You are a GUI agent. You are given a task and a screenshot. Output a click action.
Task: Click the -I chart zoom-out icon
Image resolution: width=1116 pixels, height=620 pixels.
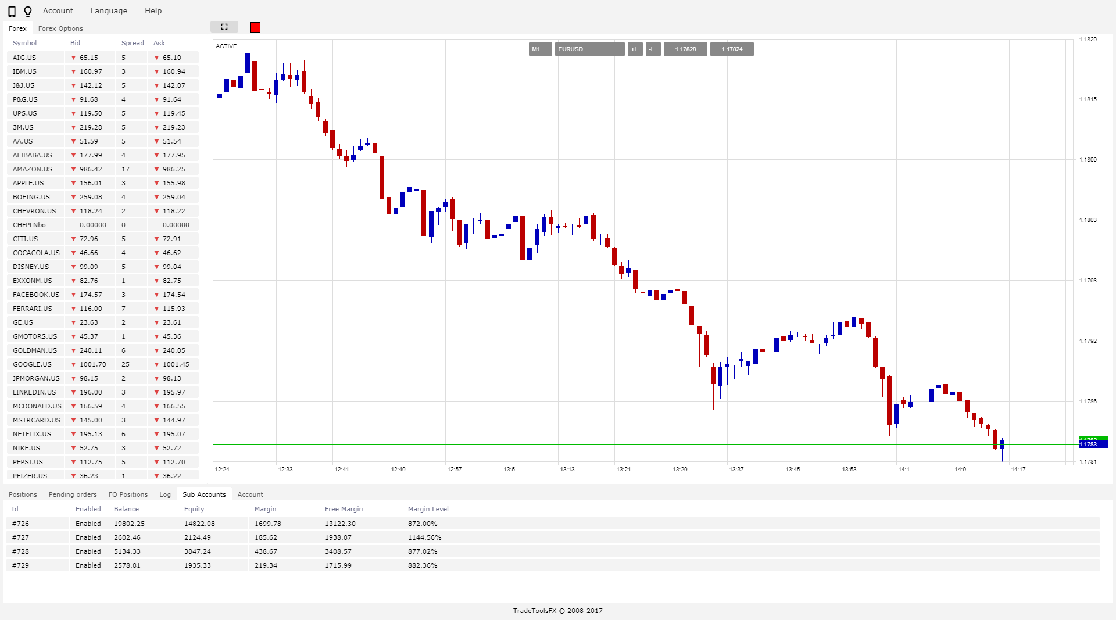pos(652,49)
